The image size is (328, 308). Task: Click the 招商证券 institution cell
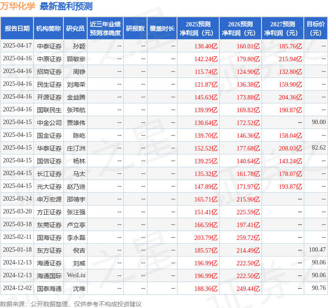coord(49,72)
